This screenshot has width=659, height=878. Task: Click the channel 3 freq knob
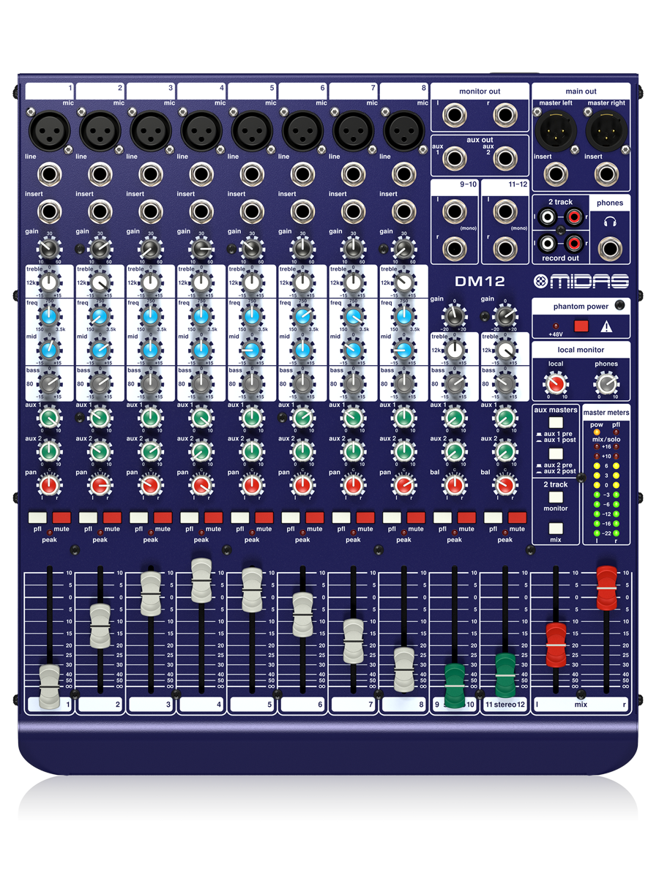click(x=150, y=317)
